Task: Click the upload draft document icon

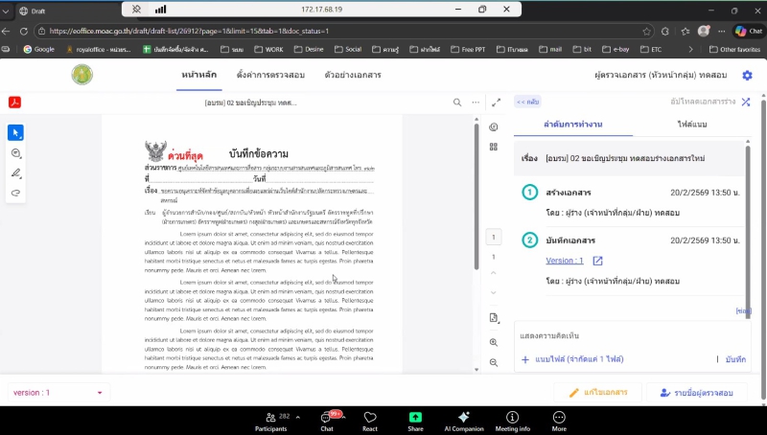Action: coord(745,101)
